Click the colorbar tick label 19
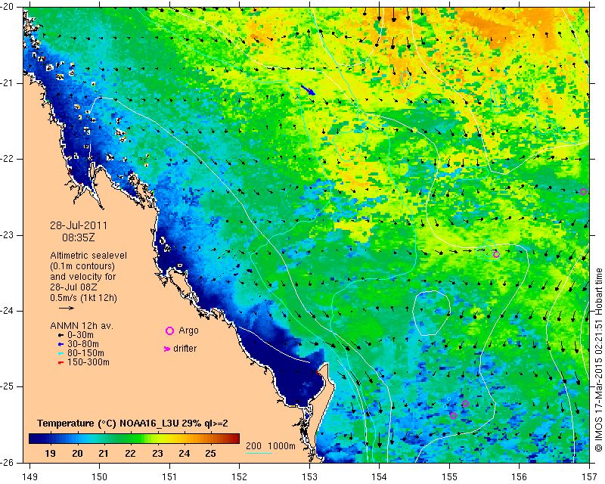 [50, 454]
